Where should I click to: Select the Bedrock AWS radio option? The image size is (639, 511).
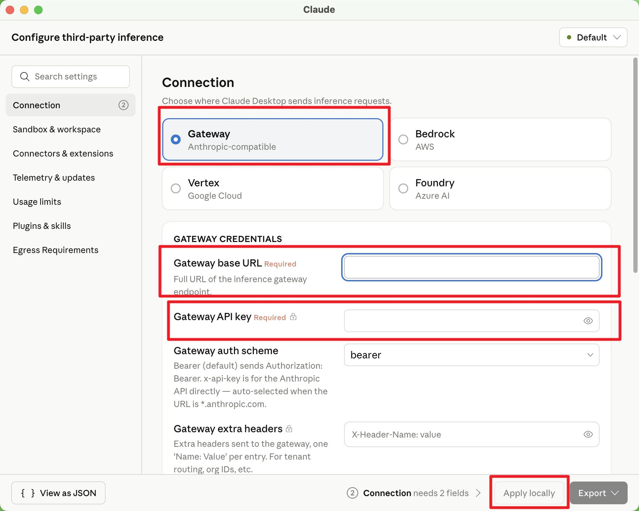click(x=500, y=139)
